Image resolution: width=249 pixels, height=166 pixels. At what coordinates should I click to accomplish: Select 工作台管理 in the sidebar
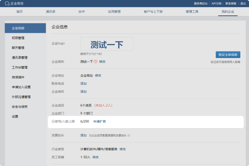pos(20,67)
